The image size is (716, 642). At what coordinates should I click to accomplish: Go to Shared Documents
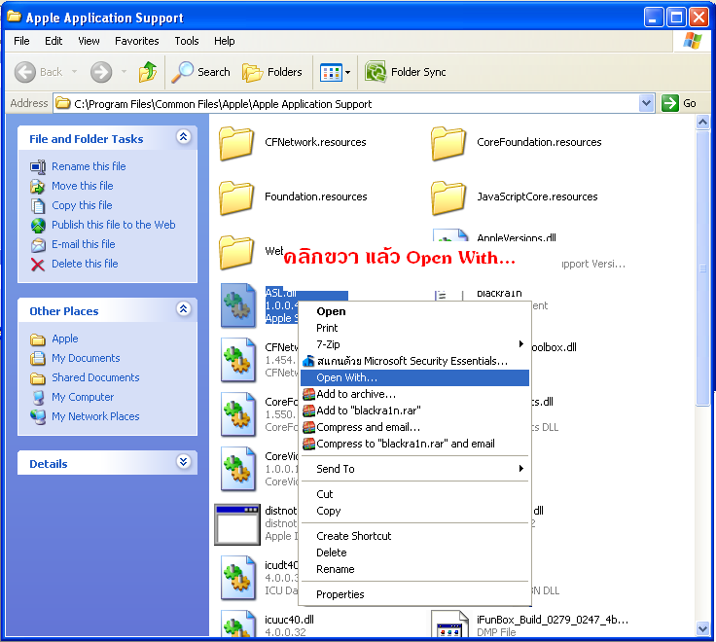(95, 377)
